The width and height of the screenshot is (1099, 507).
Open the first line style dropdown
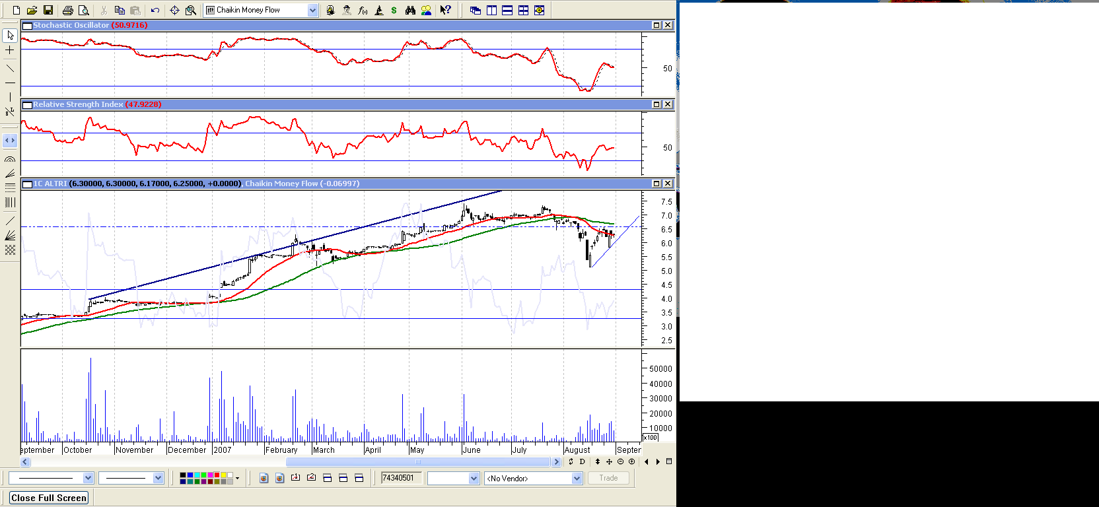88,478
